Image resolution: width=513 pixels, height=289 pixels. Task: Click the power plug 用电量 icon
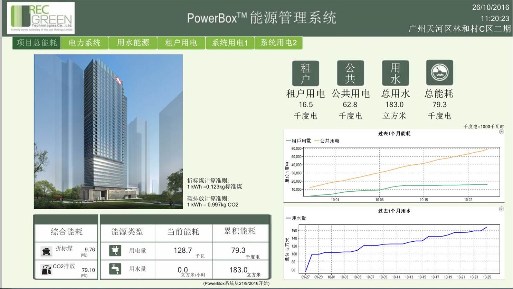(x=115, y=250)
